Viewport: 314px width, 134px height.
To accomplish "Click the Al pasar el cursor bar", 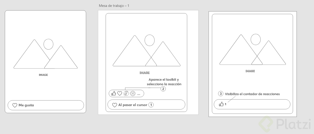I will (x=146, y=105).
